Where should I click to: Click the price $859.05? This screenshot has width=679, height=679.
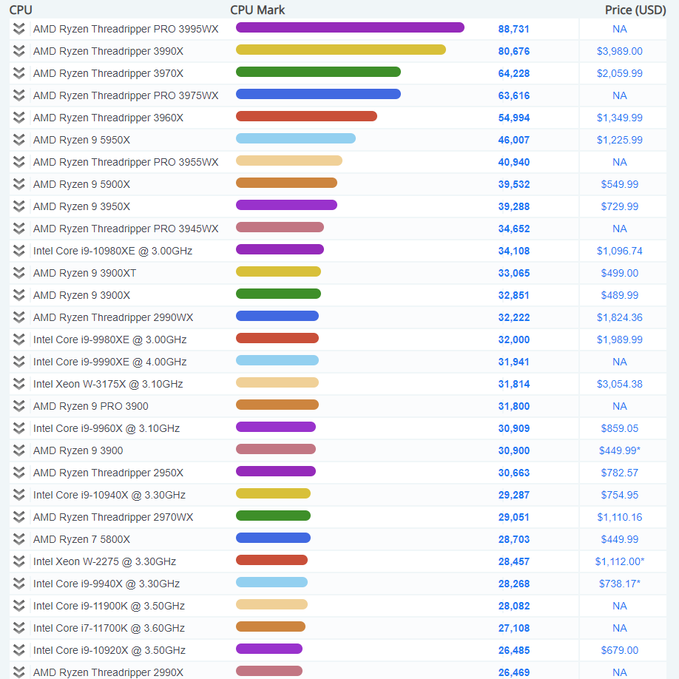pos(620,428)
